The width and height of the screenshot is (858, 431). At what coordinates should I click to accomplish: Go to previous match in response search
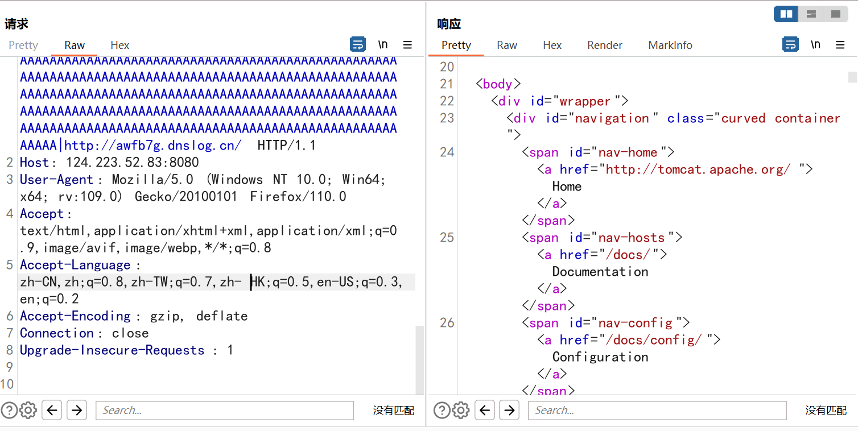coord(484,410)
